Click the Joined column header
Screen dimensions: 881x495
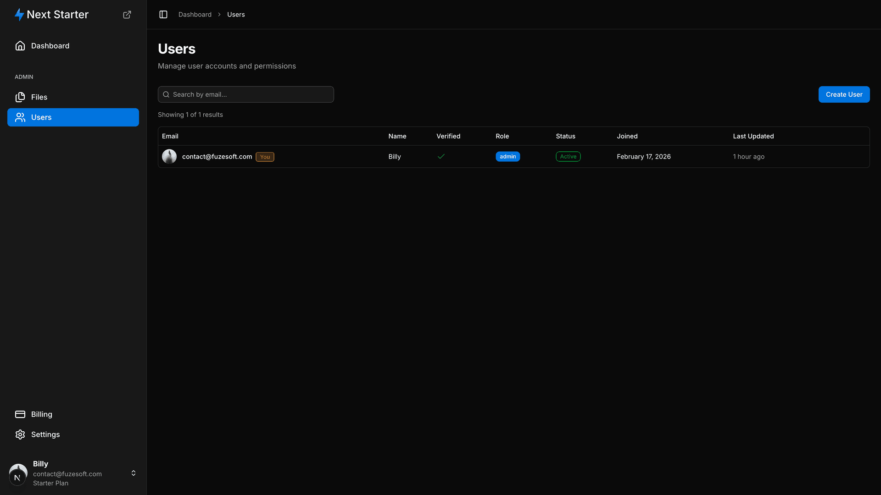coord(627,136)
